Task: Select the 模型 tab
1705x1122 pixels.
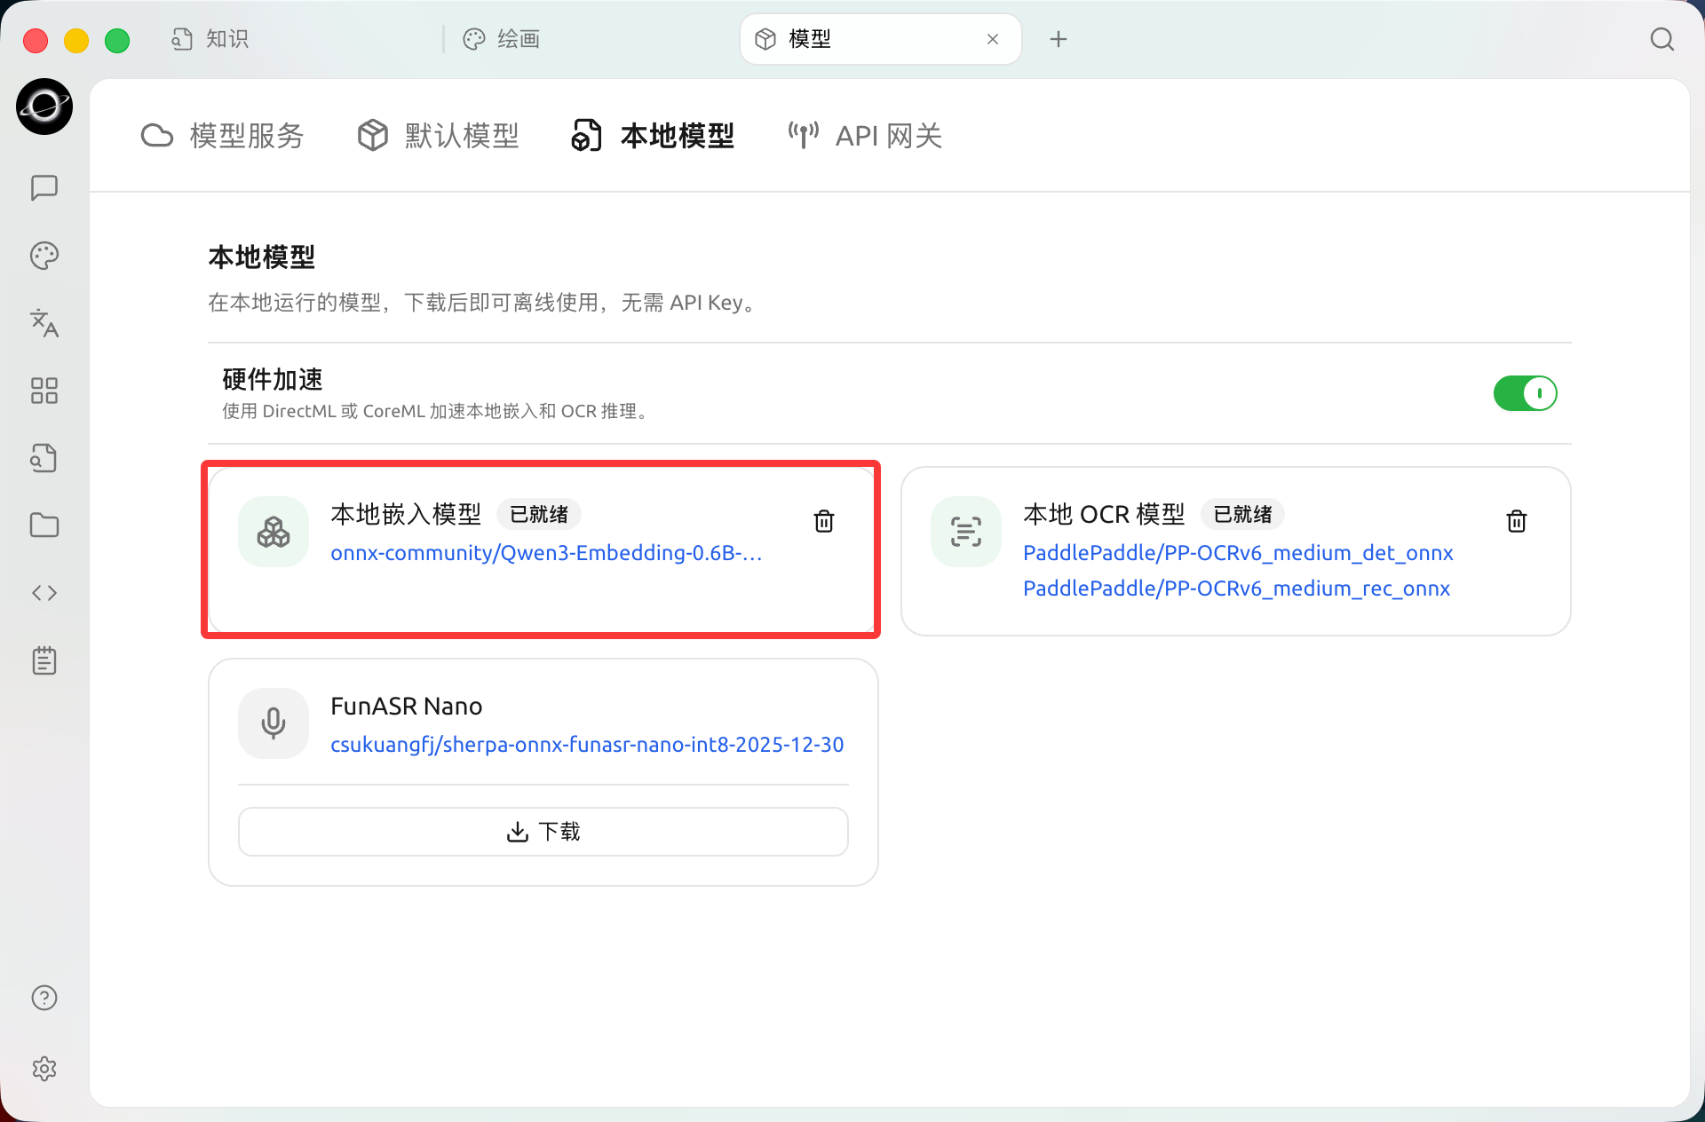Action: tap(880, 39)
